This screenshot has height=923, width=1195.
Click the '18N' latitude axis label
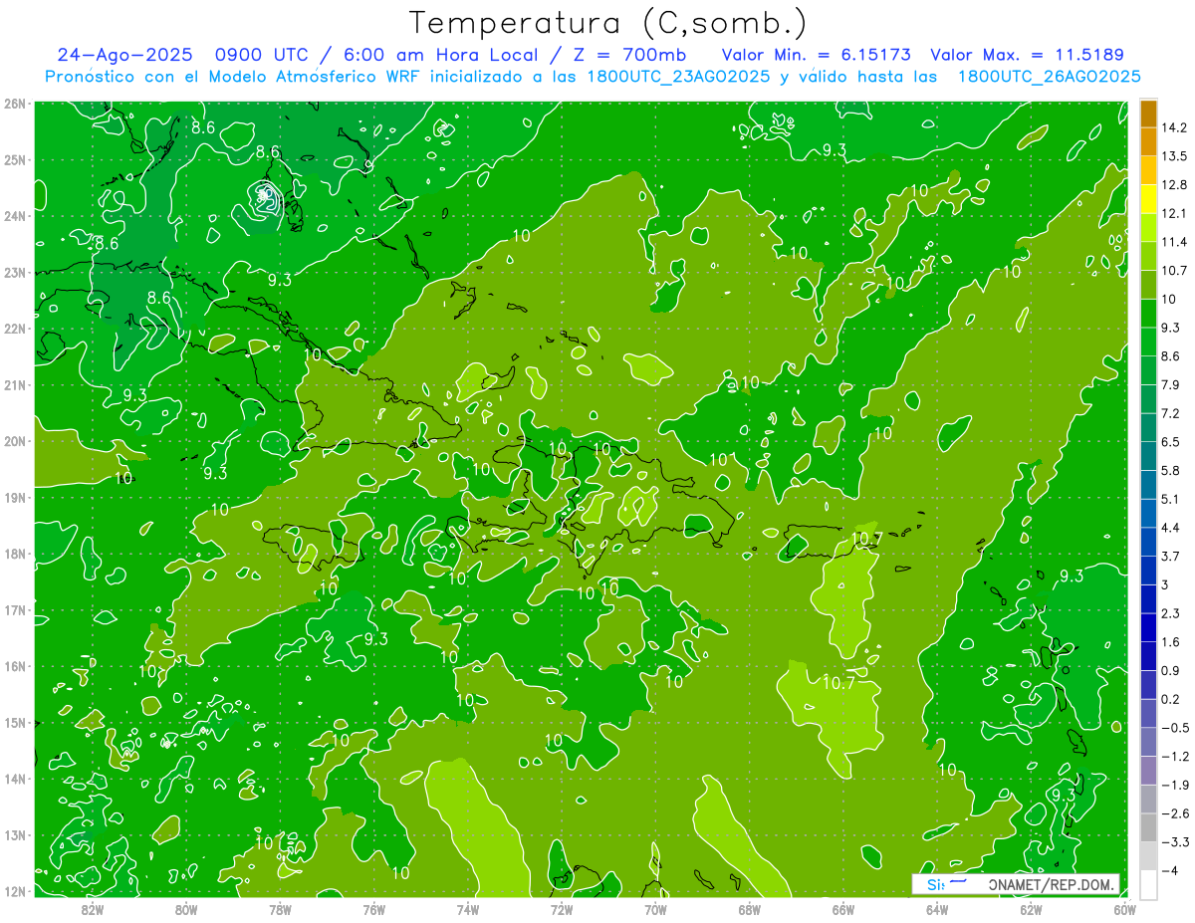click(14, 553)
